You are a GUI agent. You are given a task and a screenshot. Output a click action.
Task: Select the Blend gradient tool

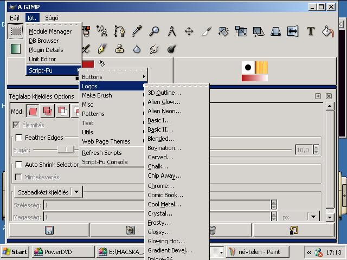point(16,49)
